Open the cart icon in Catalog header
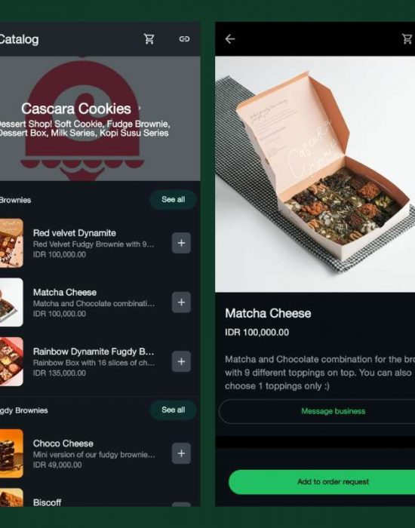 point(149,39)
